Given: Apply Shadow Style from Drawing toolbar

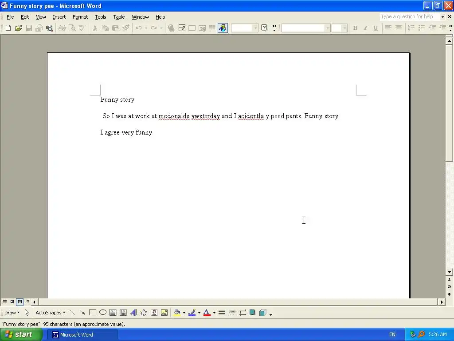Looking at the screenshot, I should pos(252,312).
